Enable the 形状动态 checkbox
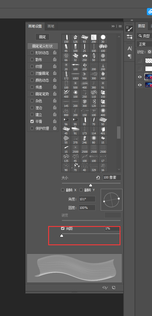Viewport: 152px width, 316px height. pos(32,53)
